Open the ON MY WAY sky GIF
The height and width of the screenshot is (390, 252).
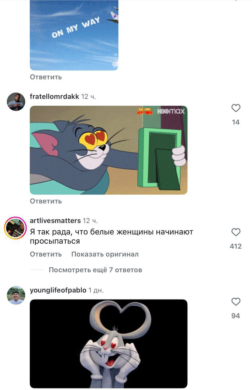[74, 35]
